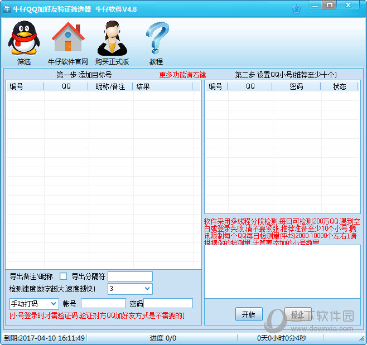
Task: Click the 更多功能请右键 red text
Action: pos(182,75)
